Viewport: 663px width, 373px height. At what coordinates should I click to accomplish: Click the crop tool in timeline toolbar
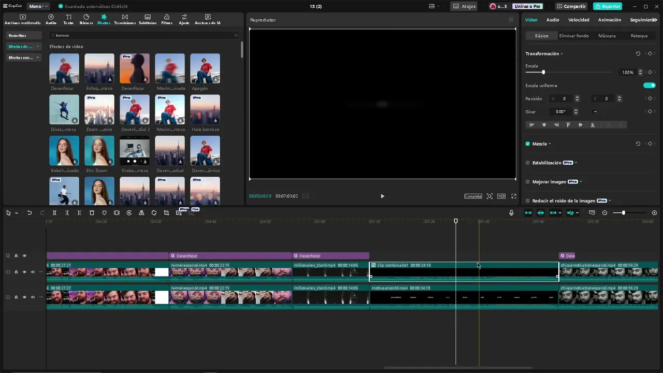[x=166, y=213]
